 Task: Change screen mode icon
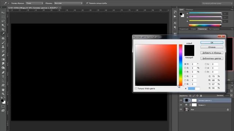click(3, 111)
